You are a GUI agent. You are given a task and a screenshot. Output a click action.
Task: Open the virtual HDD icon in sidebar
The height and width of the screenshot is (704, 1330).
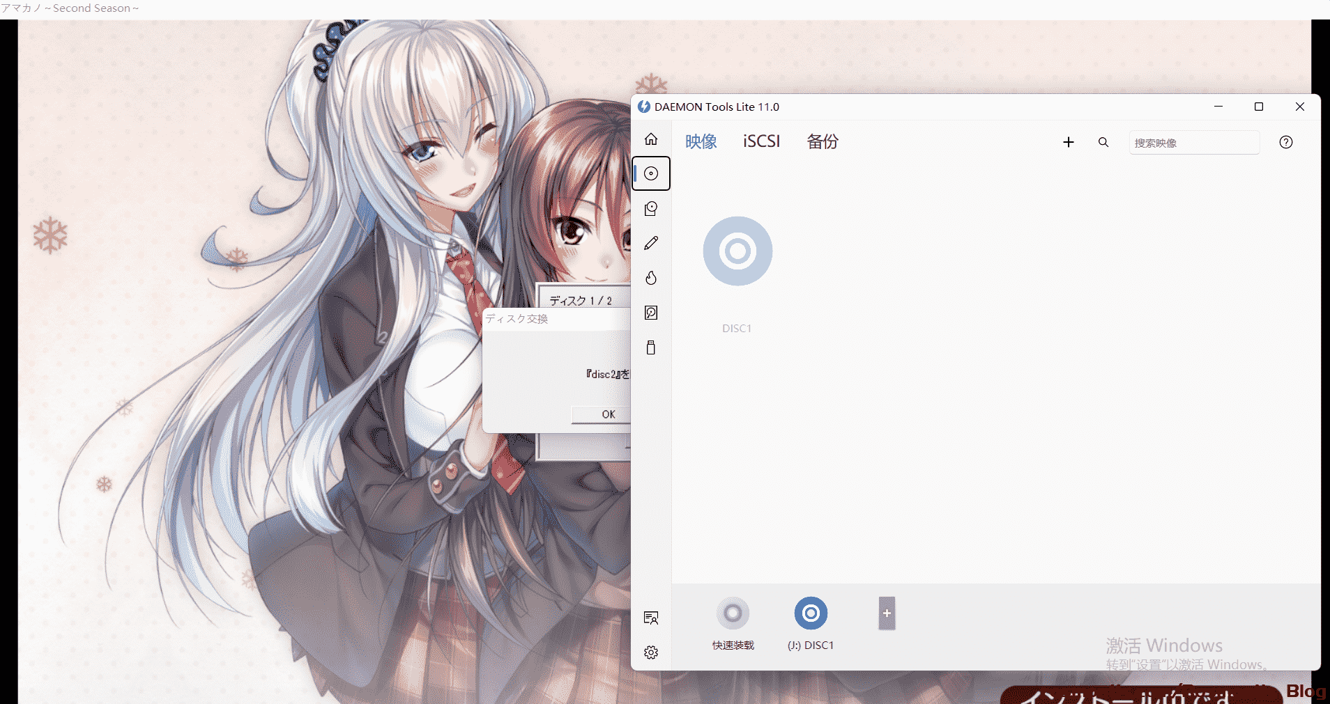click(x=651, y=313)
